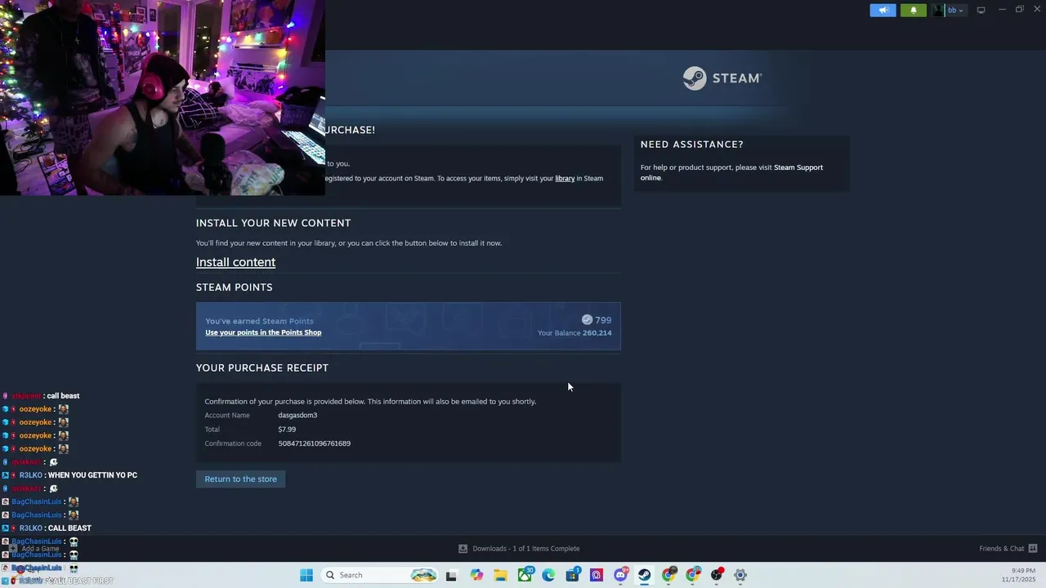
Task: Open Use your points in the Points Shop
Action: coord(263,332)
